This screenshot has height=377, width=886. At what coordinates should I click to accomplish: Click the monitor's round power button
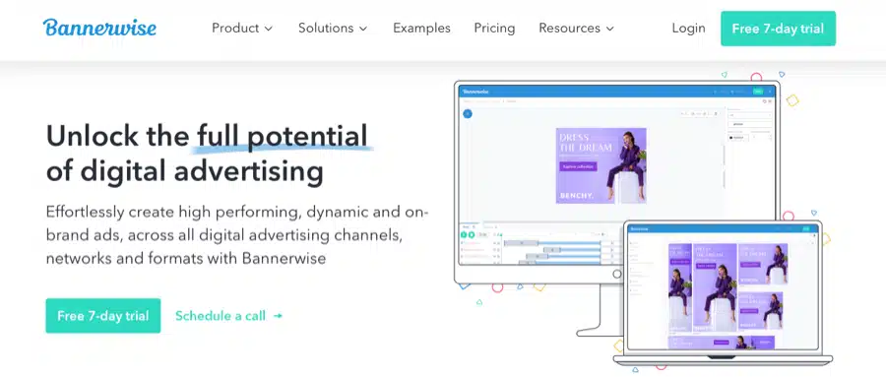click(617, 274)
